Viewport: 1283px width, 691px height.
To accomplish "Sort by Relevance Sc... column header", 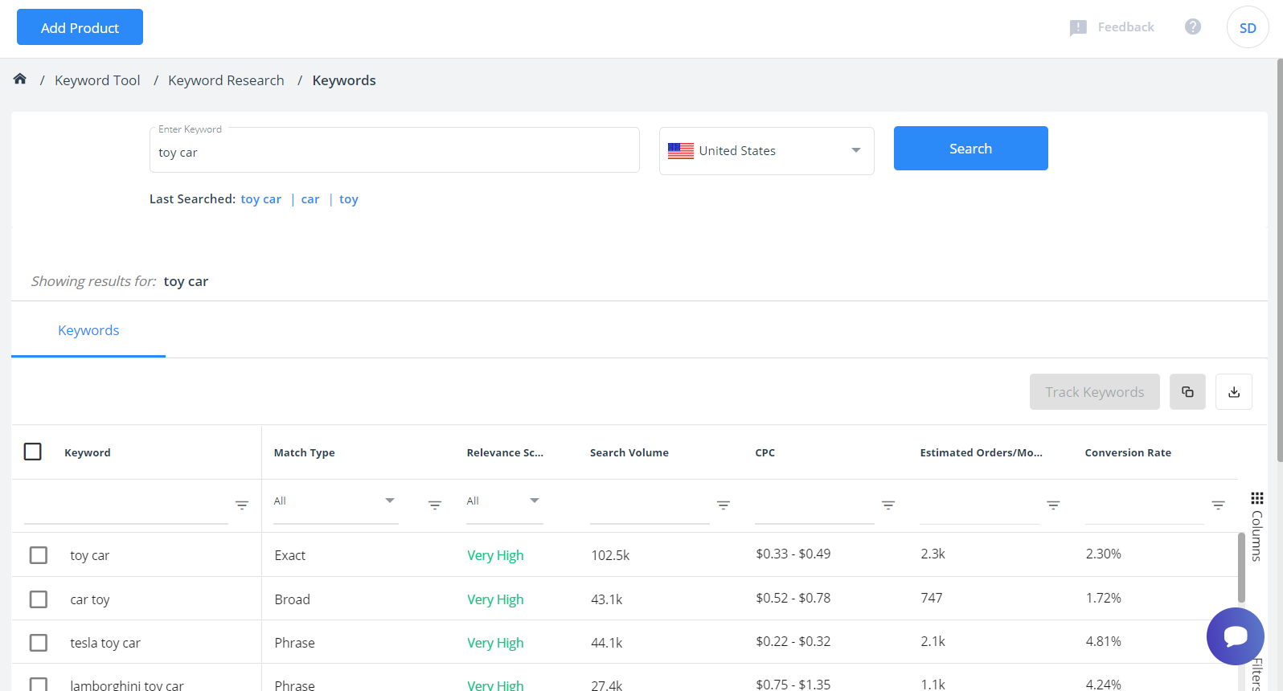I will (x=505, y=452).
